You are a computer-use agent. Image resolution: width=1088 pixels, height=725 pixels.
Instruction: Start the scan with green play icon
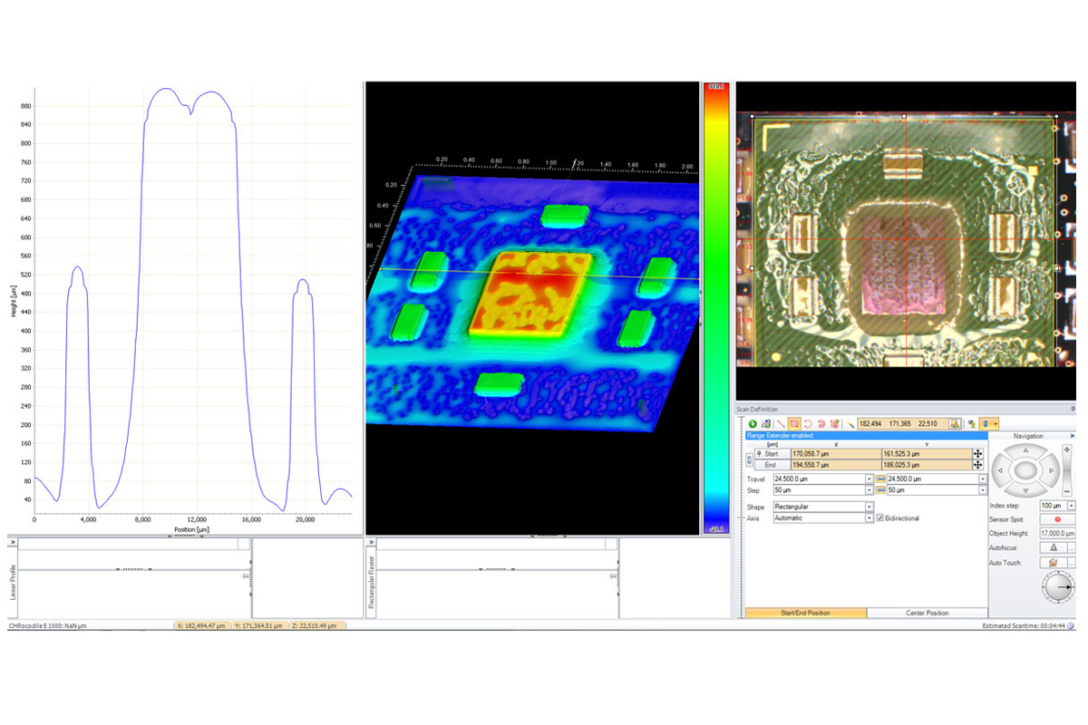753,423
